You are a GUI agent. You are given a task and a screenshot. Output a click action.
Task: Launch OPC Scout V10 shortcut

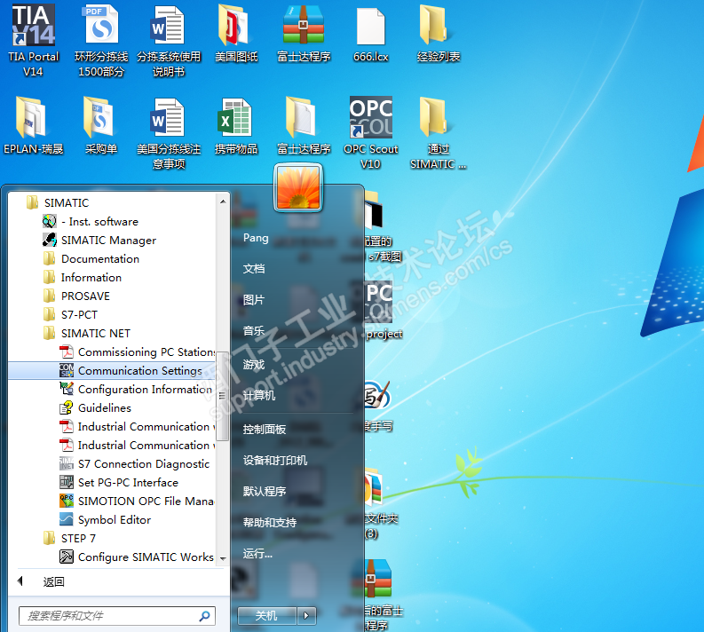tap(371, 133)
